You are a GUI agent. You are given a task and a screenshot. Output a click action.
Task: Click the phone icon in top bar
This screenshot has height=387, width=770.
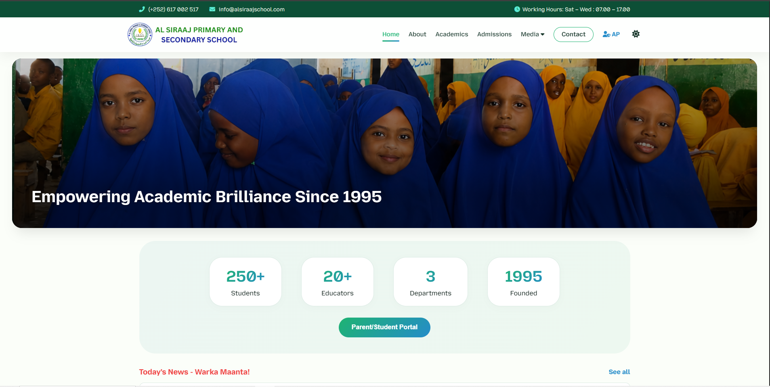coord(142,9)
